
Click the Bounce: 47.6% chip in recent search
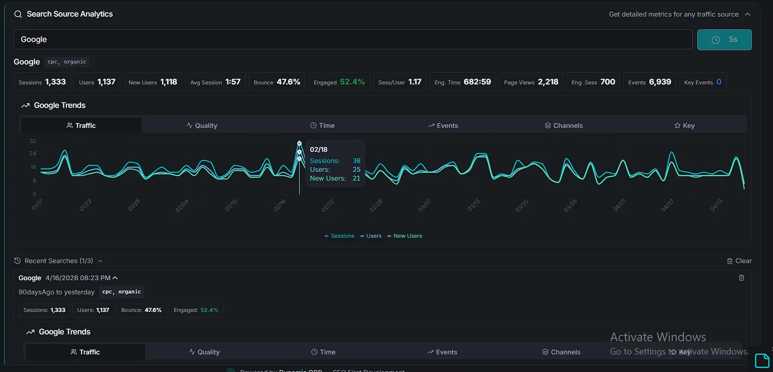tap(141, 310)
